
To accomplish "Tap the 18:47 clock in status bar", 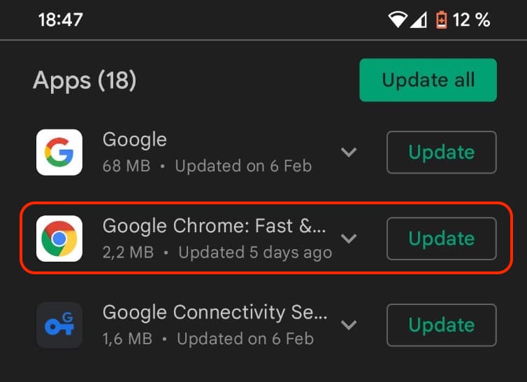I will (62, 20).
